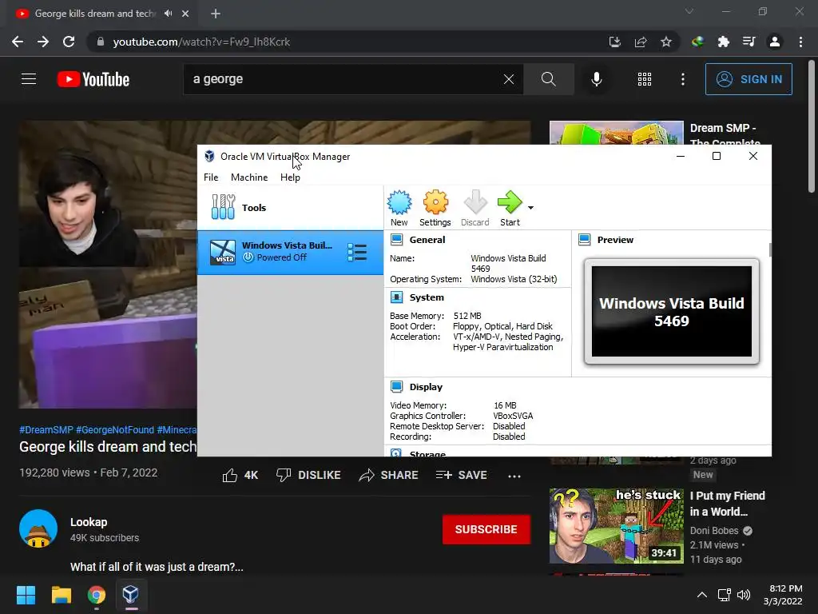Viewport: 818px width, 614px height.
Task: Click the VirtualBox taskbar icon
Action: [x=130, y=595]
